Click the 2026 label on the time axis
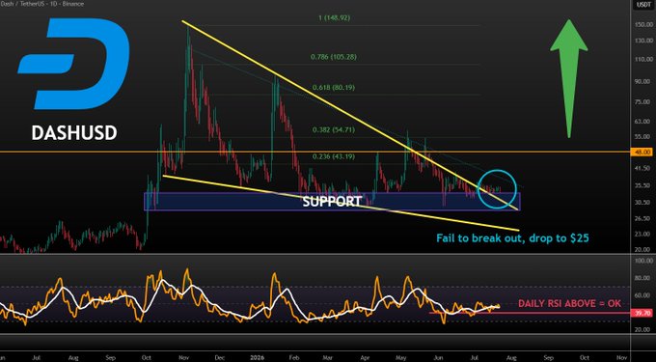Viewport: 656px width, 362px height. pyautogui.click(x=258, y=358)
